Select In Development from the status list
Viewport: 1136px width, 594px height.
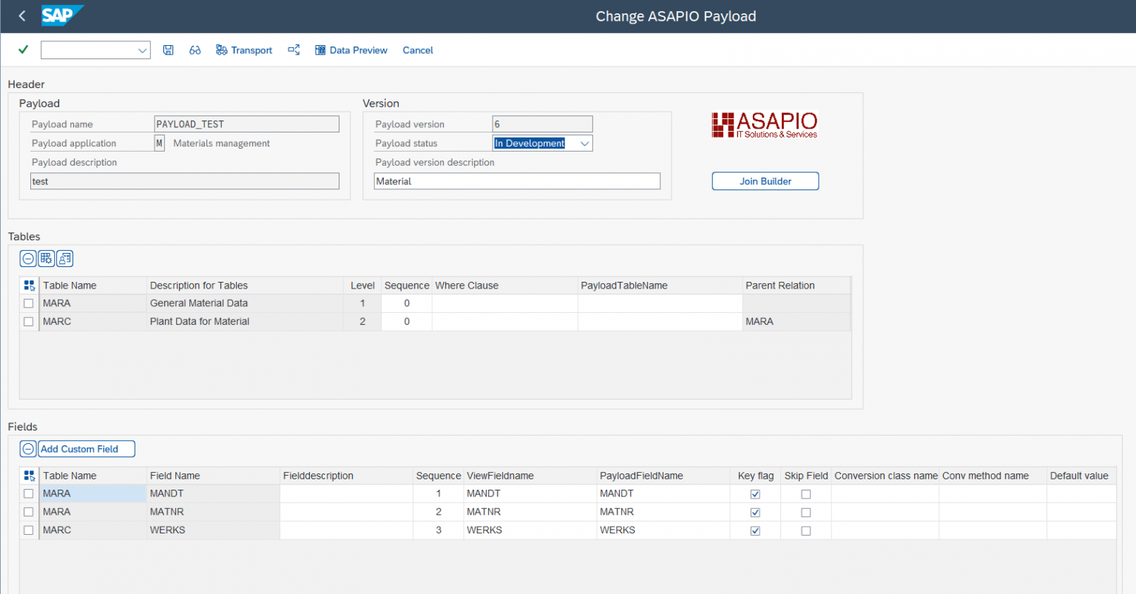point(530,143)
